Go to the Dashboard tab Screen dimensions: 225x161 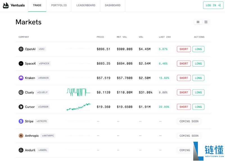(112, 5)
